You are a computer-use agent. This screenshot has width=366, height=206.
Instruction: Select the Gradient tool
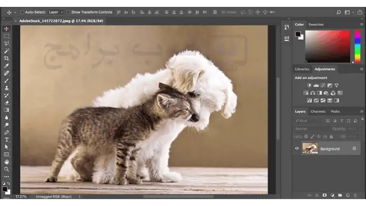(6, 110)
